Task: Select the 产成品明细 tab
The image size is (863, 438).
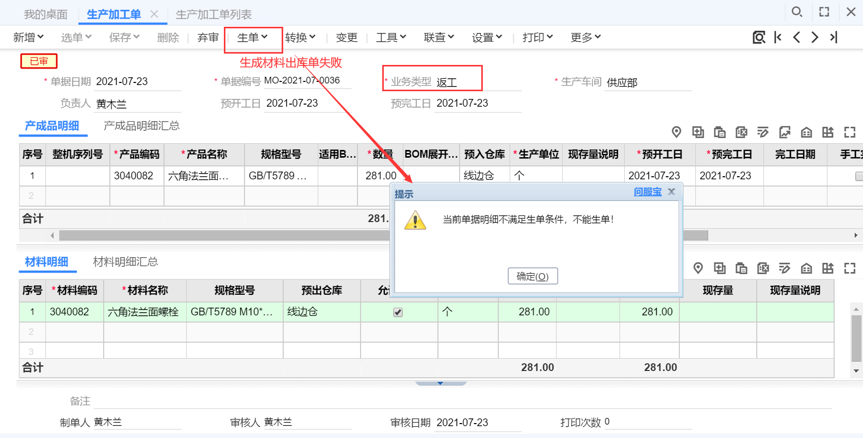Action: point(52,126)
